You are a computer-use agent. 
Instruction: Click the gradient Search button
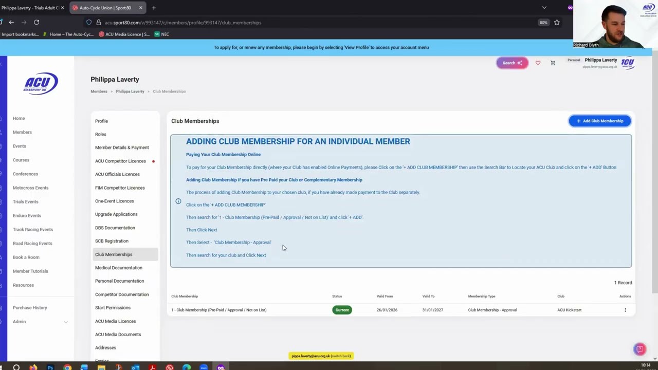511,63
